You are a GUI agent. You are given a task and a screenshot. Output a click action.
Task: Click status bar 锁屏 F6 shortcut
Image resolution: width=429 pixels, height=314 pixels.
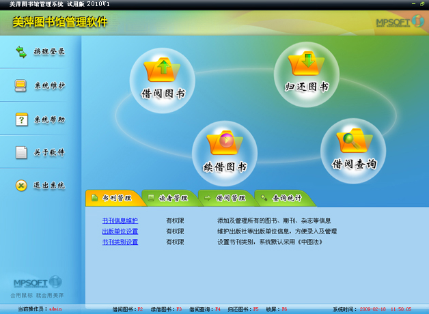coord(277,309)
